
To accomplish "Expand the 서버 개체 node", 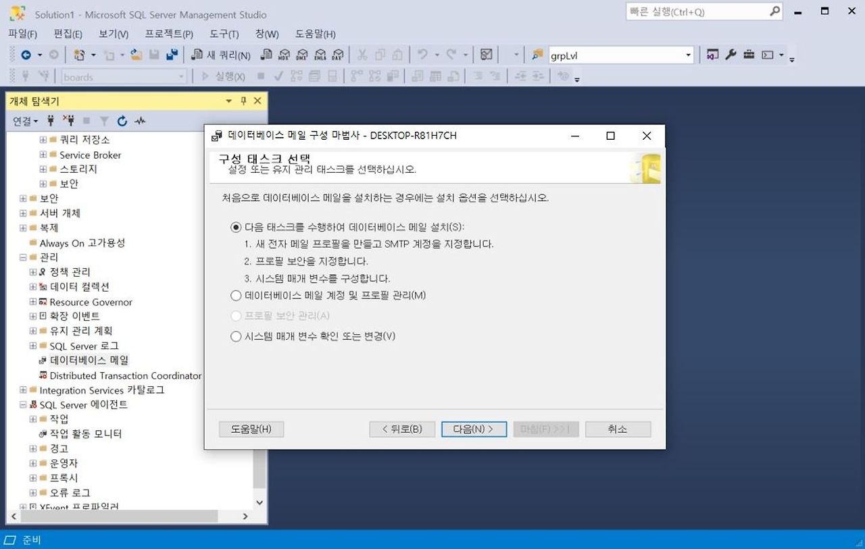I will (x=23, y=213).
